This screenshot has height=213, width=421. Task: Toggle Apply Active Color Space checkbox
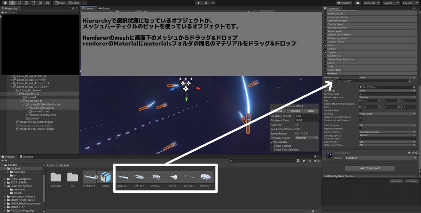[x=361, y=117]
